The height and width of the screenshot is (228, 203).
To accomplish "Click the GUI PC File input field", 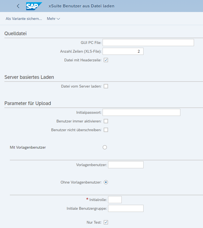I will (x=148, y=43).
